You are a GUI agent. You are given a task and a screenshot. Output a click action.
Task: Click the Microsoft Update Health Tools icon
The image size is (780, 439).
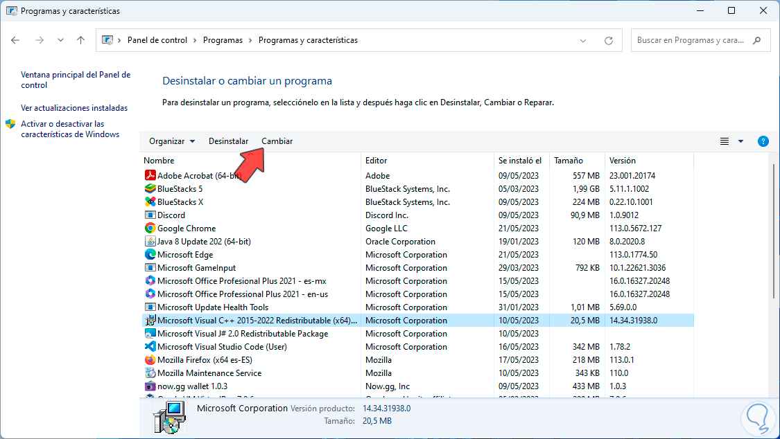point(150,307)
